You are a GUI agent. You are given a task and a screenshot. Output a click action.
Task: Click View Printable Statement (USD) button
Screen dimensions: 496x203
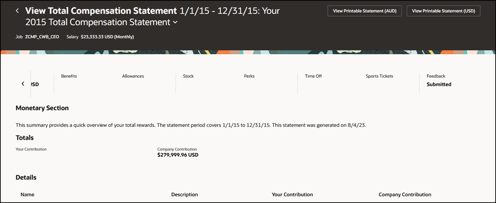[x=444, y=11]
